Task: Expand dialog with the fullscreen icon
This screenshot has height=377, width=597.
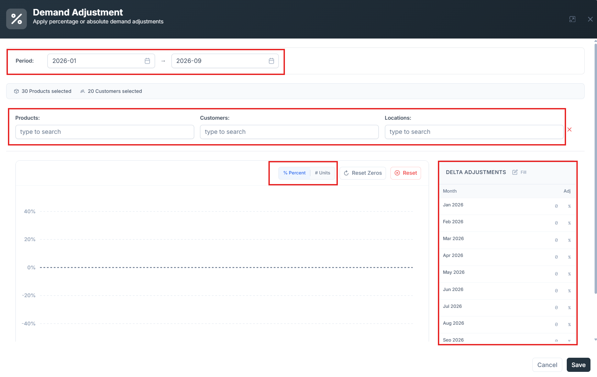Action: pos(572,19)
